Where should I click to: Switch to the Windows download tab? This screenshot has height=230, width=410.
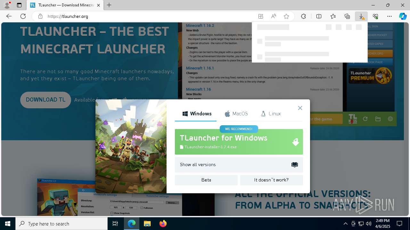coord(197,114)
